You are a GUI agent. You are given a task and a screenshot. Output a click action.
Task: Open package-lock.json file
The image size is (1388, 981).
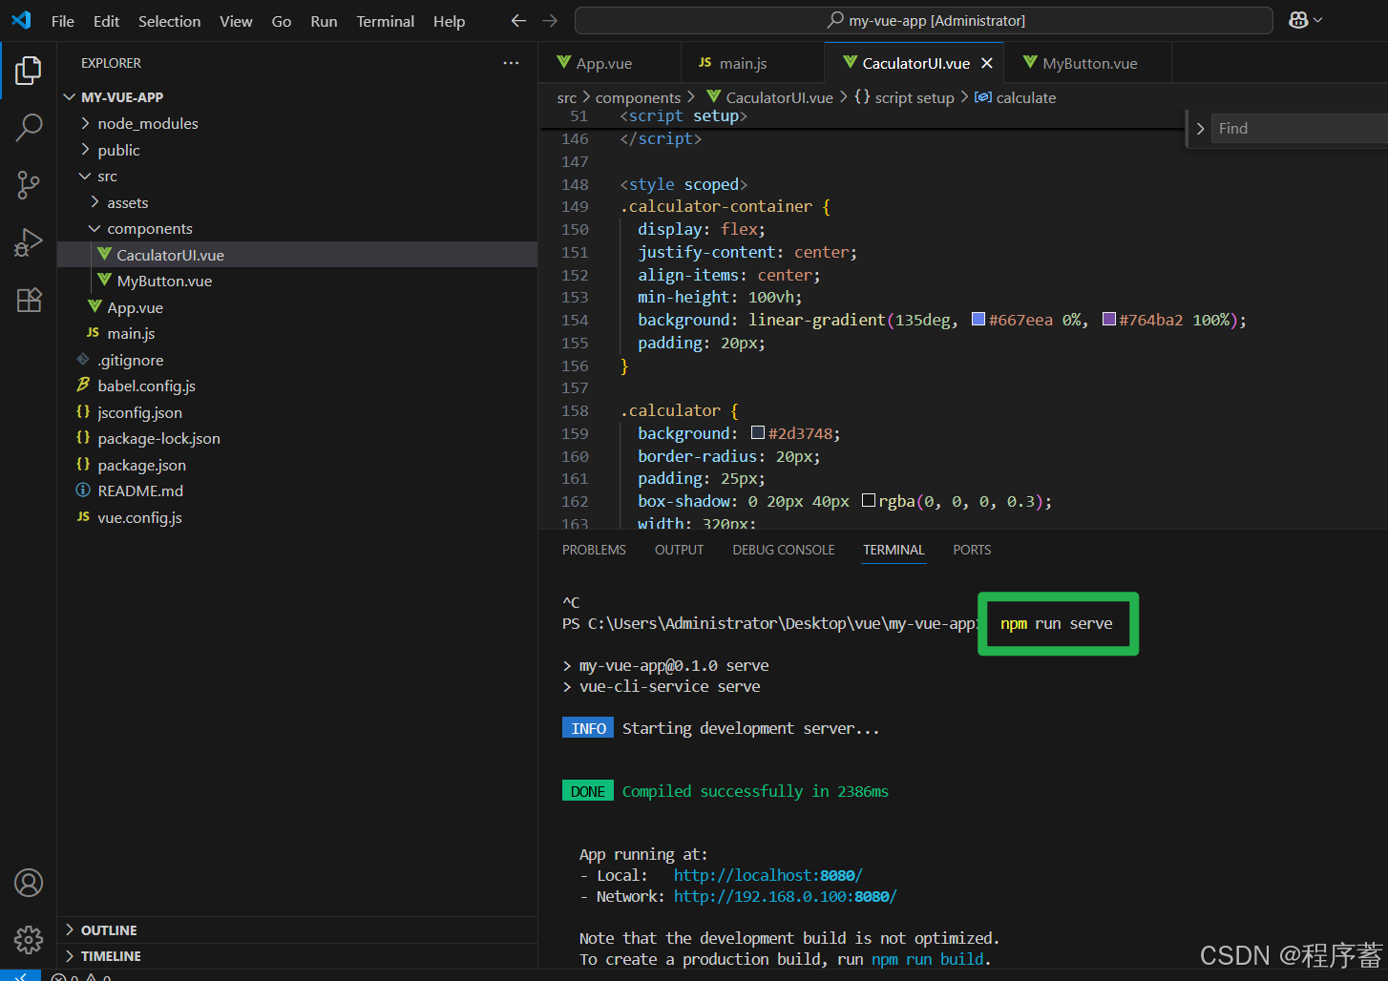[x=297, y=438]
